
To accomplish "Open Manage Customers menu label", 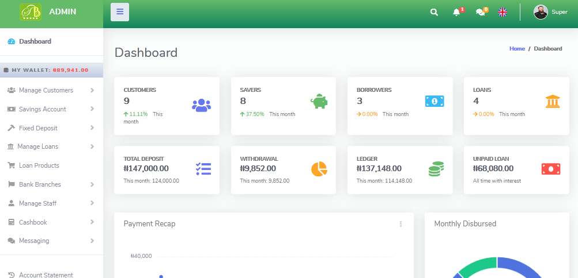I will pyautogui.click(x=46, y=90).
